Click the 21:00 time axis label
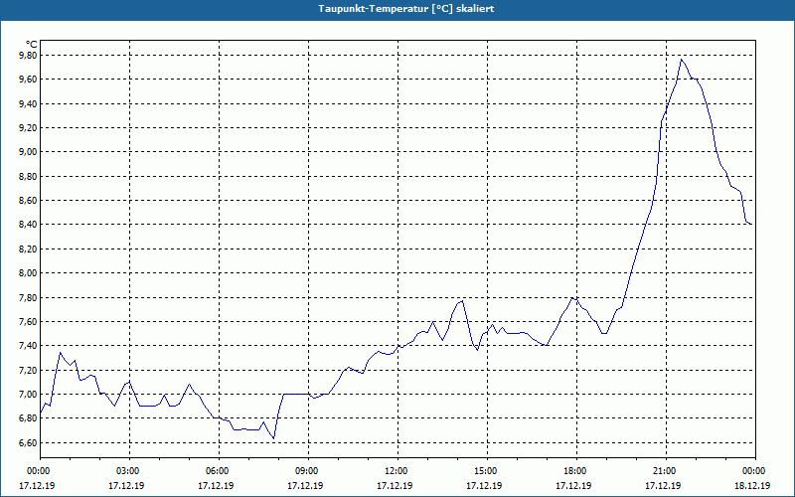 [x=666, y=471]
